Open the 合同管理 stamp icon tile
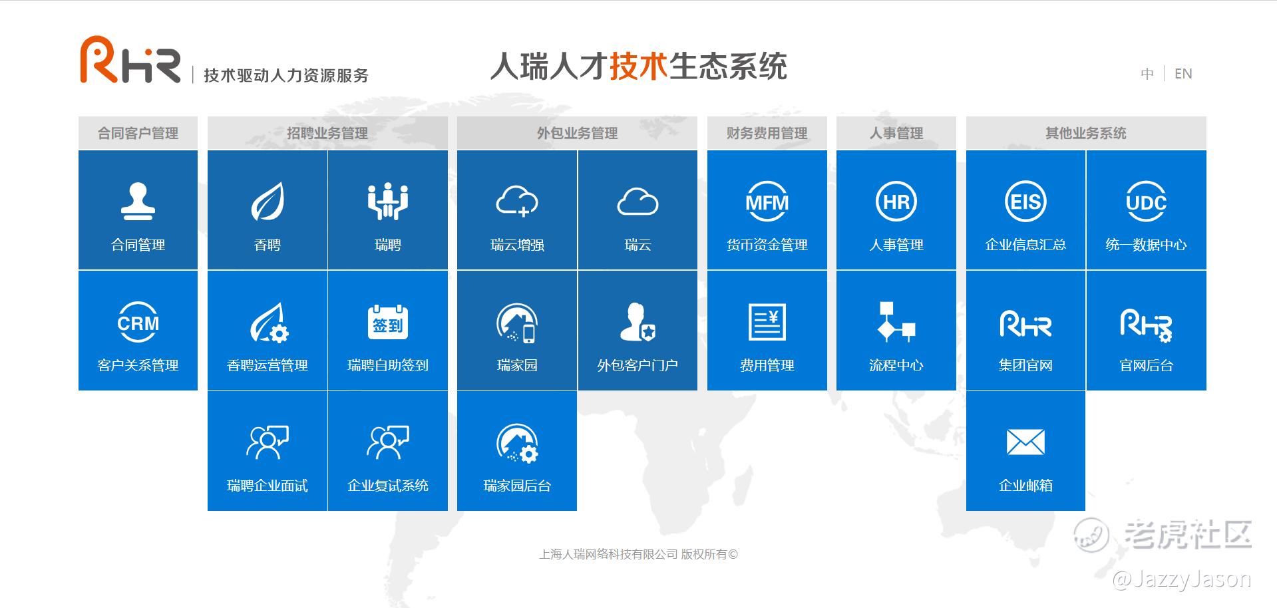This screenshot has width=1277, height=608. tap(138, 210)
